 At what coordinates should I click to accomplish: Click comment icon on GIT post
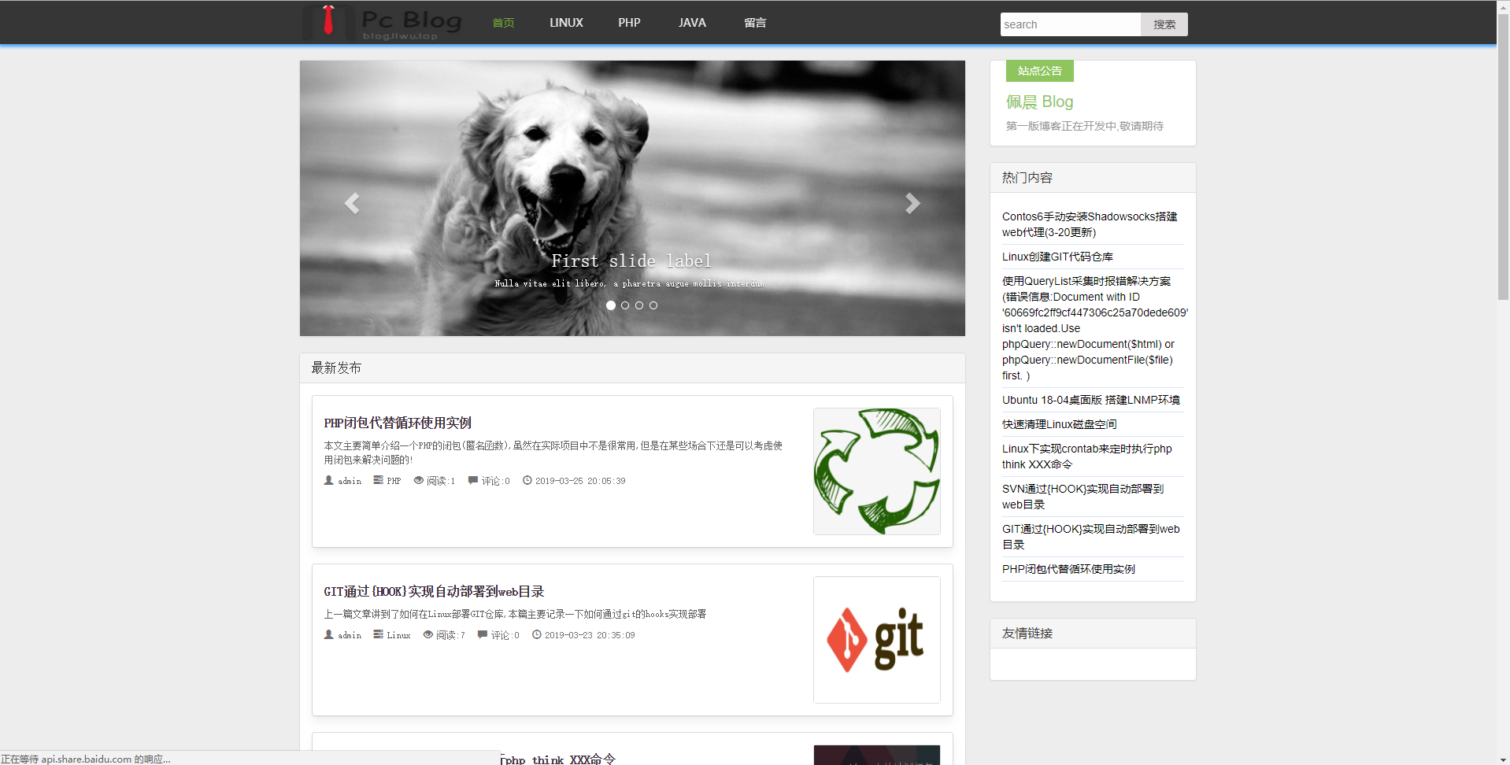[483, 634]
